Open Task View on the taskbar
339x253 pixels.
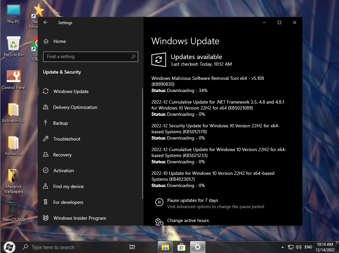click(x=132, y=247)
